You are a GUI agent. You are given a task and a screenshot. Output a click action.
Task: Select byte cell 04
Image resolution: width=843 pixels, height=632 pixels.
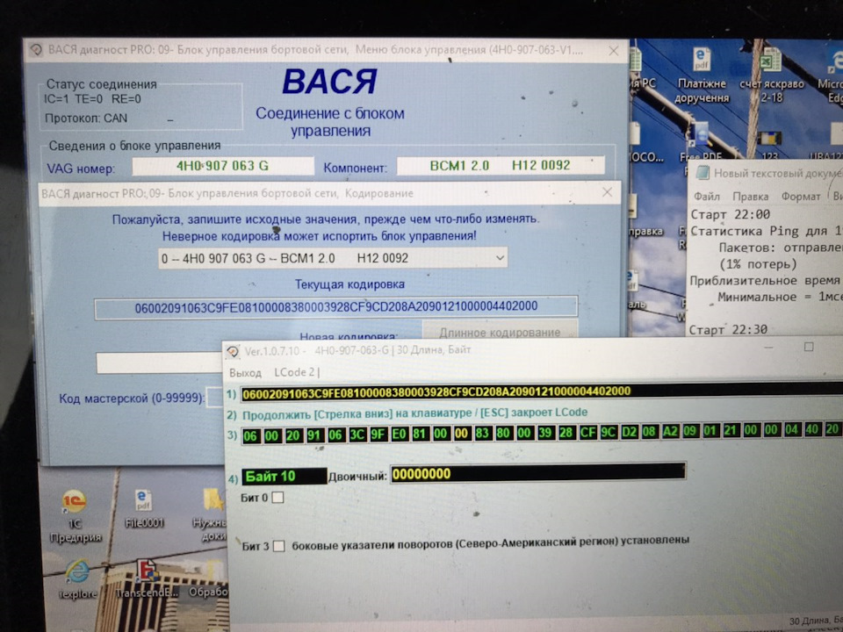pos(792,429)
